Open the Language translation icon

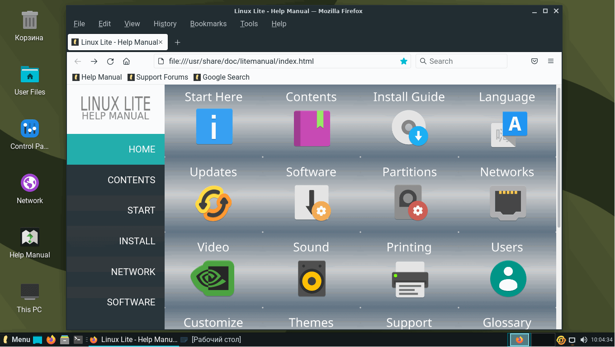point(509,129)
